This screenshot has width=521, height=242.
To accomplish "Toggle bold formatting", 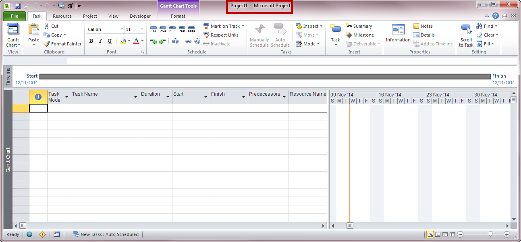I will [91, 41].
